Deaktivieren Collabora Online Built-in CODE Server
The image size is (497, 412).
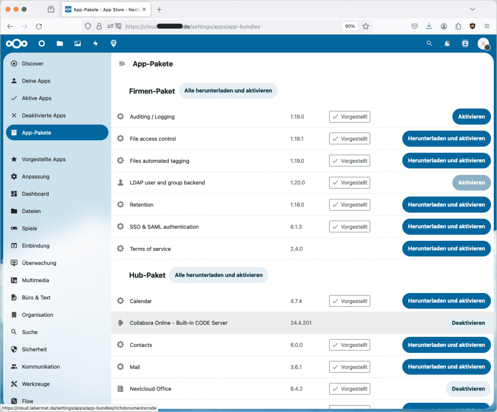[x=468, y=323]
